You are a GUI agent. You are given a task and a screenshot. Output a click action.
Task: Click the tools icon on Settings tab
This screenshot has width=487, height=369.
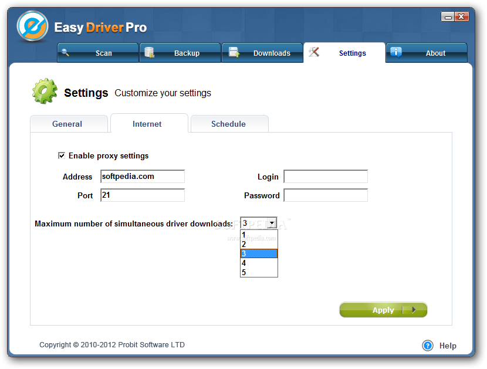[314, 52]
